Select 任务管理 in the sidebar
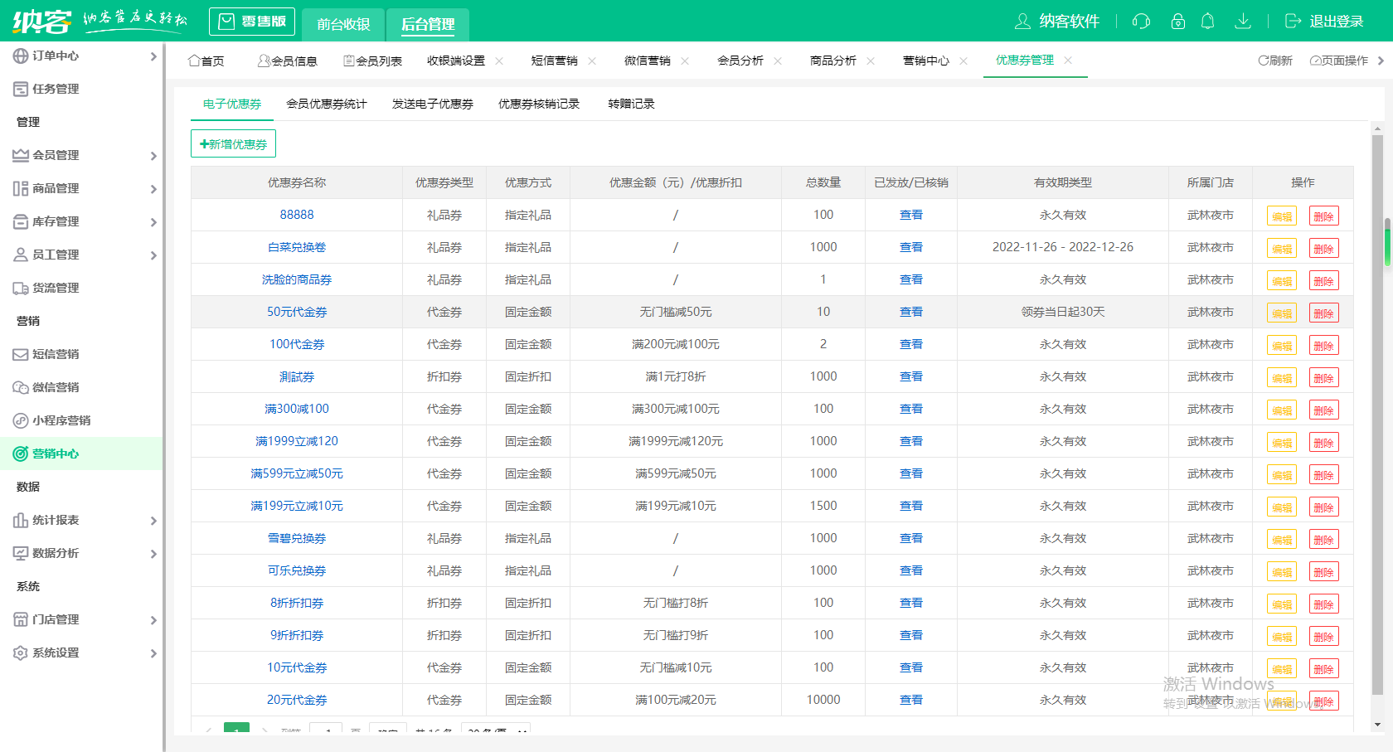1393x752 pixels. 55,89
